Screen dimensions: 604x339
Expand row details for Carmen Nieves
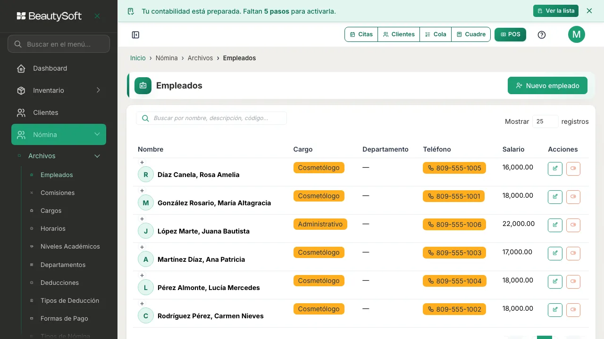click(x=142, y=304)
